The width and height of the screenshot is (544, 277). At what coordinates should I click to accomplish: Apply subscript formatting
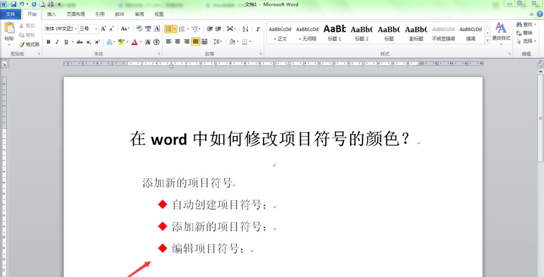(x=89, y=42)
